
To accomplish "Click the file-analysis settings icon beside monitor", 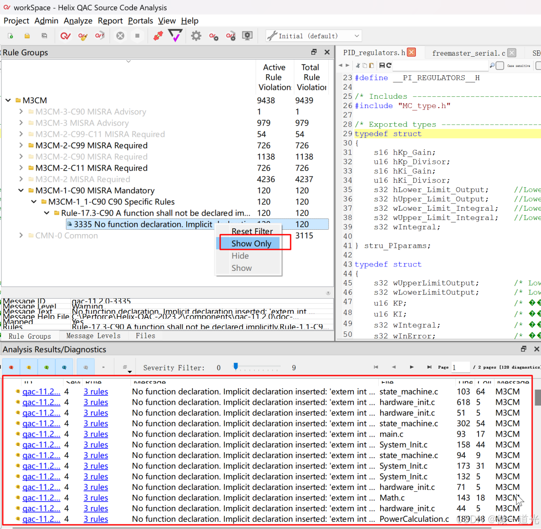I will 231,36.
